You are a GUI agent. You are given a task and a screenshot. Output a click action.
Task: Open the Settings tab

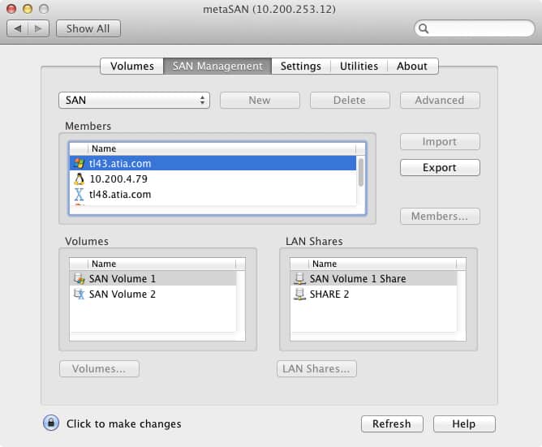point(301,66)
